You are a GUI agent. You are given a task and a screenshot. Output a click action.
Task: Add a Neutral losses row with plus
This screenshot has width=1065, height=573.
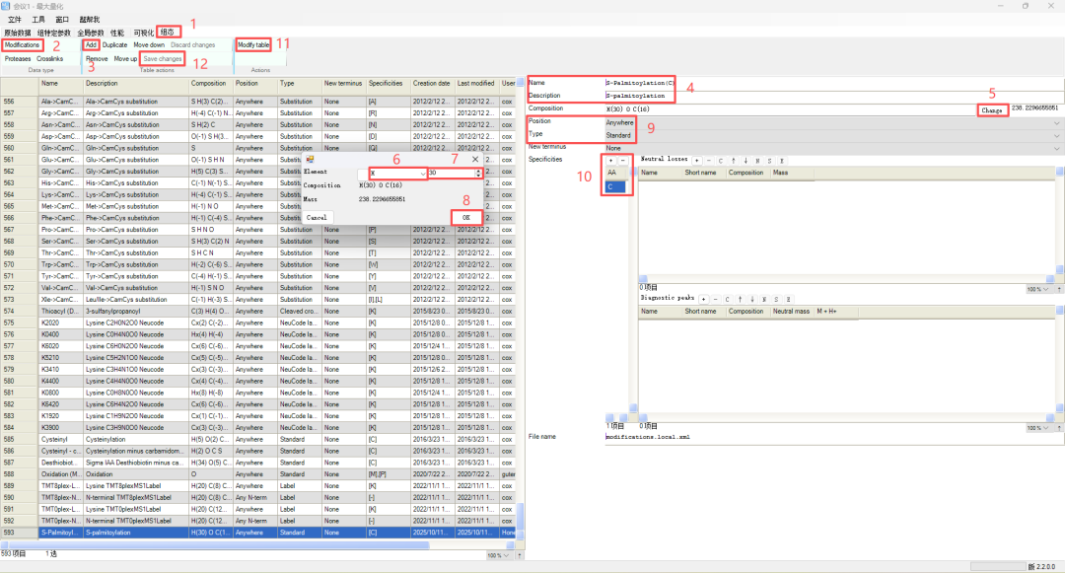tap(697, 161)
